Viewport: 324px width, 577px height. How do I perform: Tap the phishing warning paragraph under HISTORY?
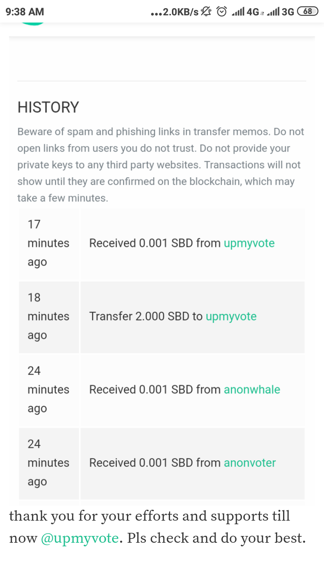pyautogui.click(x=161, y=165)
